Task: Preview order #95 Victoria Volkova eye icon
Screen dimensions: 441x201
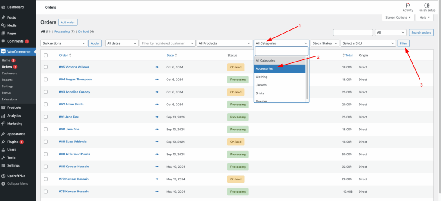Action: [157, 67]
